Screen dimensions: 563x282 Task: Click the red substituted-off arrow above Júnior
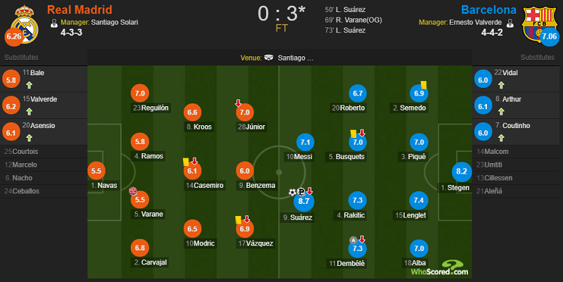[x=238, y=103]
